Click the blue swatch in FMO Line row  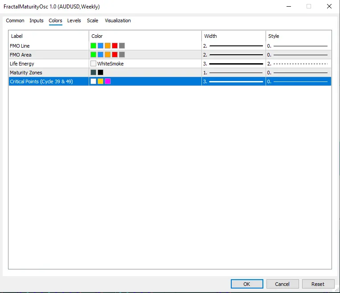pos(100,46)
